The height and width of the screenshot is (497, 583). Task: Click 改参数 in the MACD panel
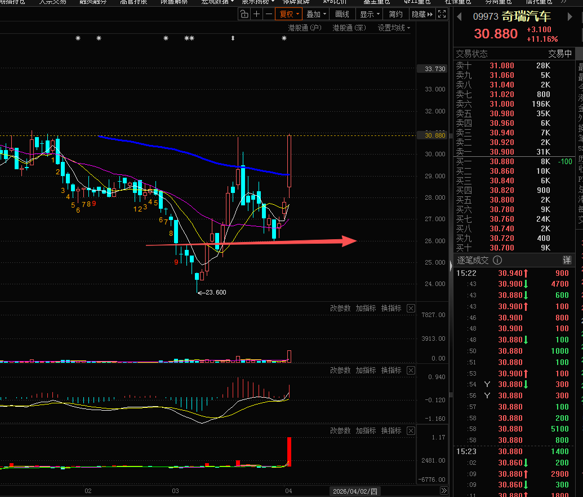pos(340,371)
